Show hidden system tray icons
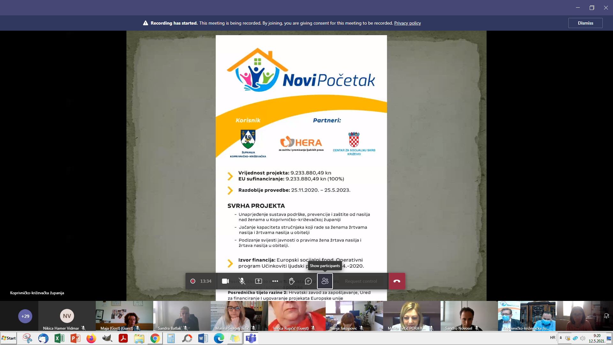The width and height of the screenshot is (613, 345). pos(561,338)
